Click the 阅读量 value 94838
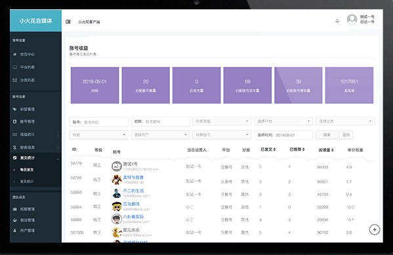The height and width of the screenshot is (255, 393). 323,167
